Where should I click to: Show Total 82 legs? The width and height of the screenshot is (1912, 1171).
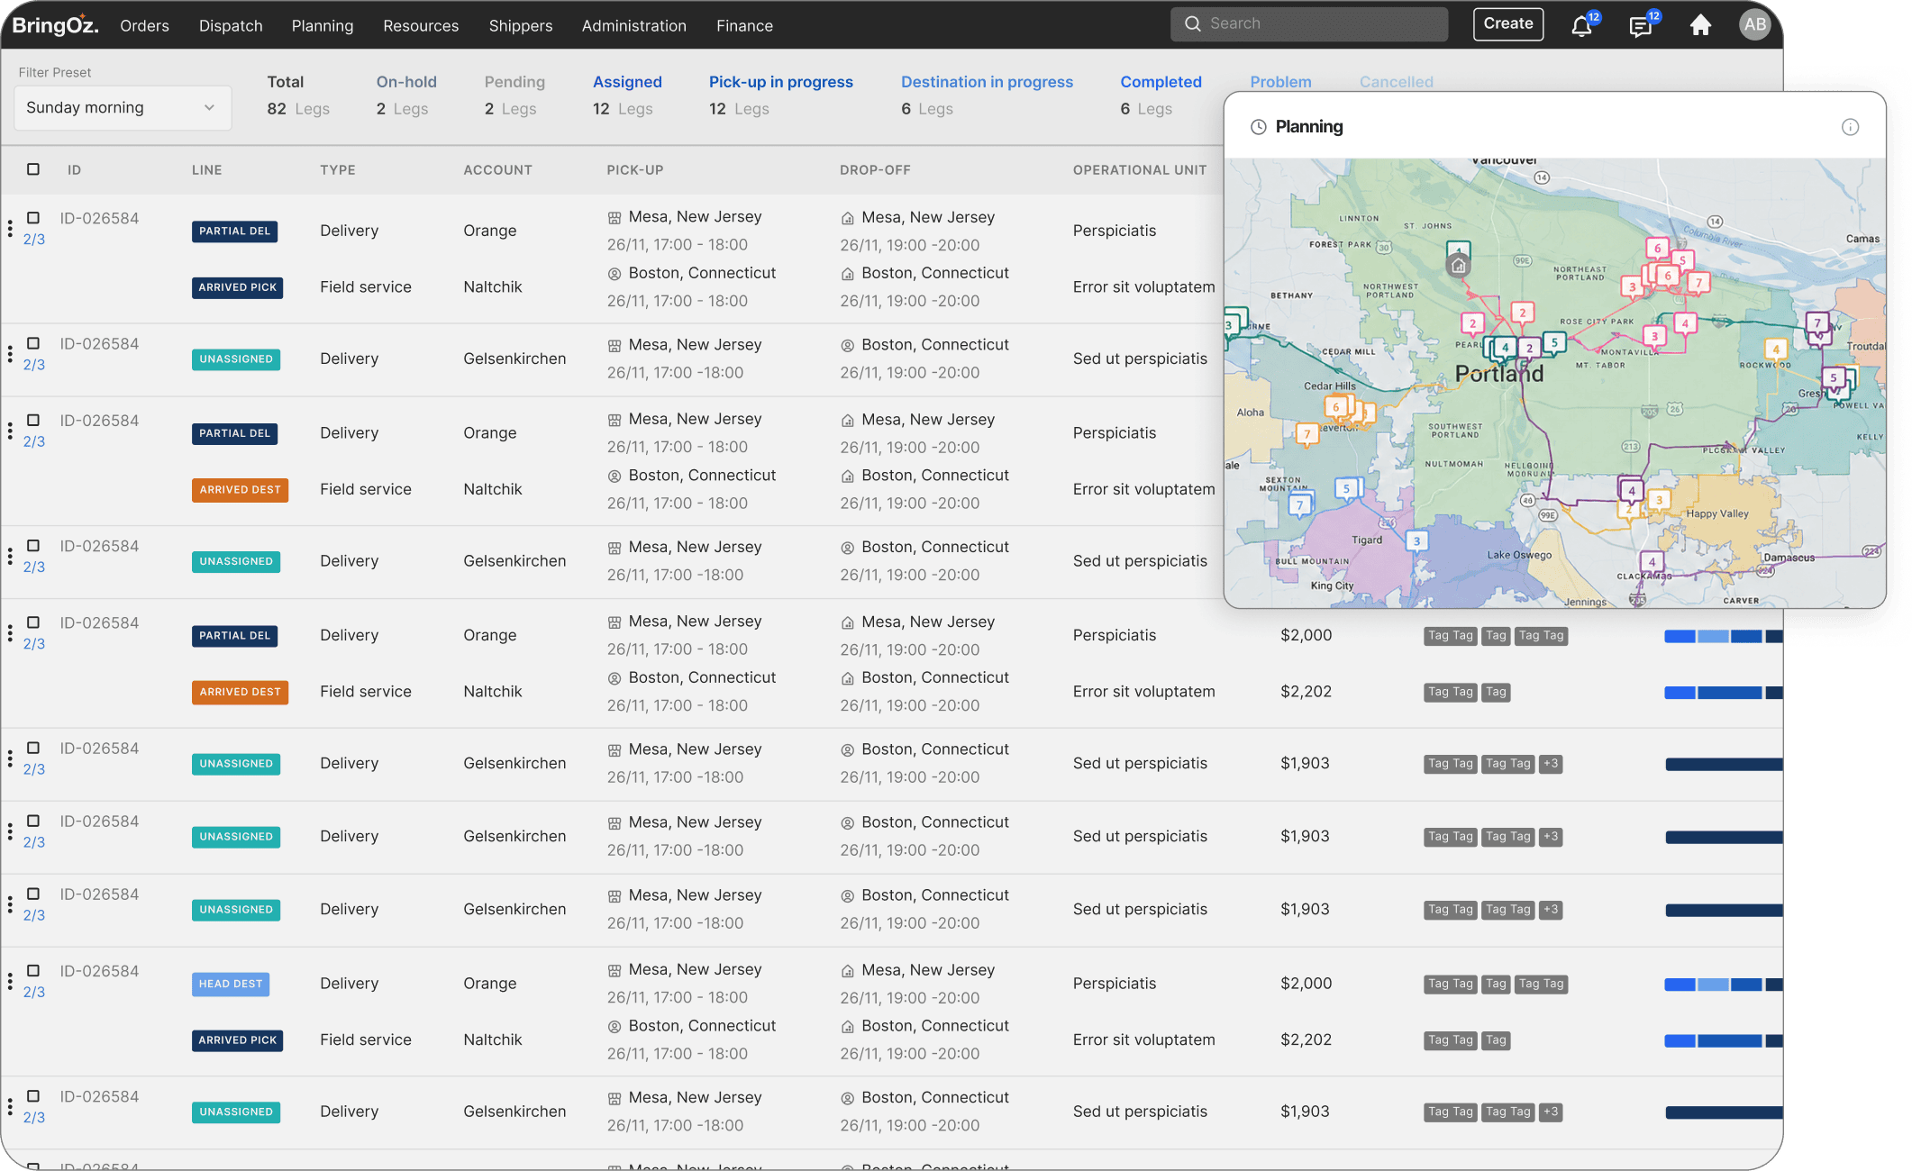[x=298, y=95]
